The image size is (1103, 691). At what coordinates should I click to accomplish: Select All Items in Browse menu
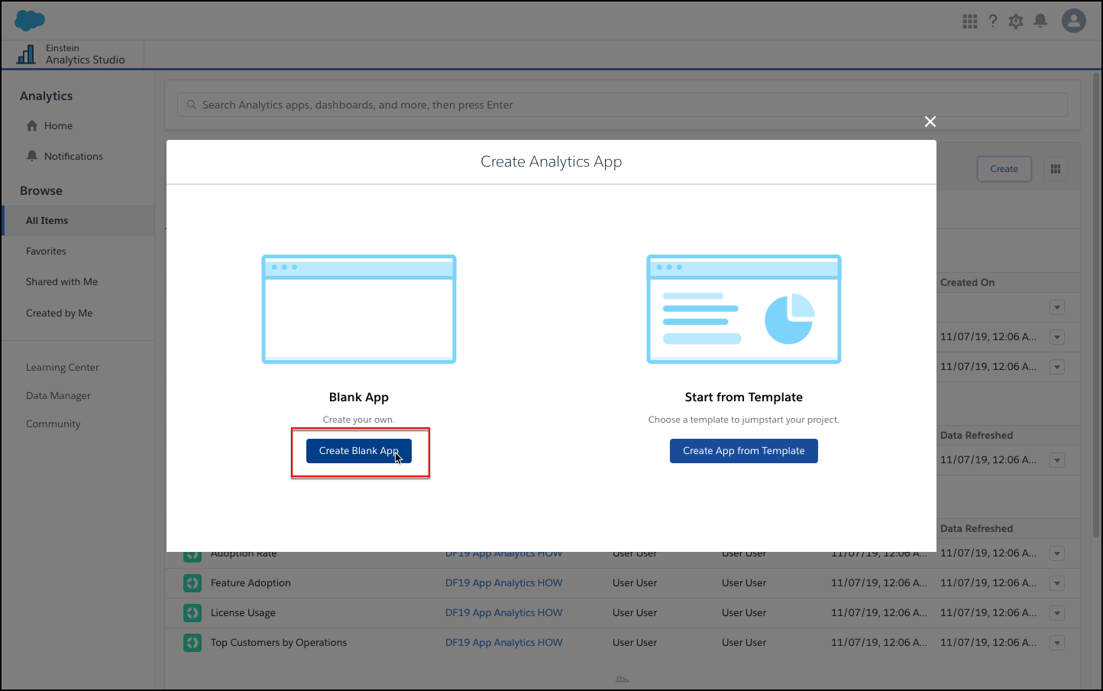(x=78, y=220)
